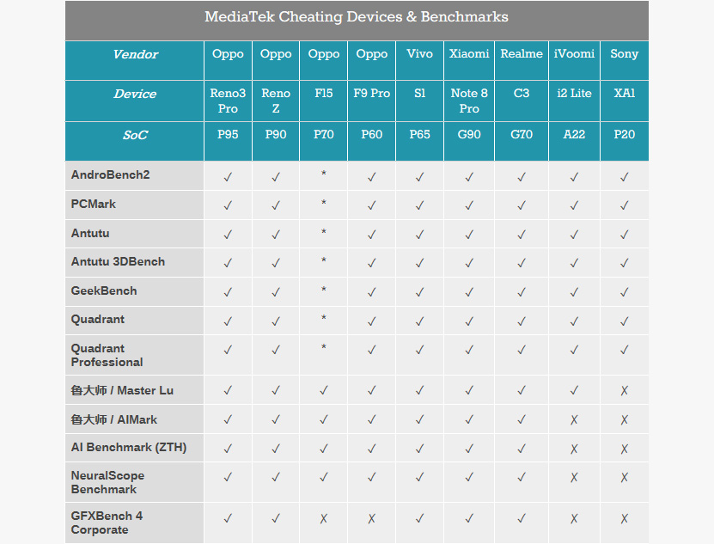
Task: Click the Quadrant Professional row label
Action: [107, 355]
